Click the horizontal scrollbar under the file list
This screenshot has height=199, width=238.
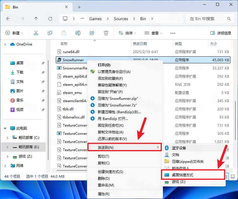click(72, 170)
